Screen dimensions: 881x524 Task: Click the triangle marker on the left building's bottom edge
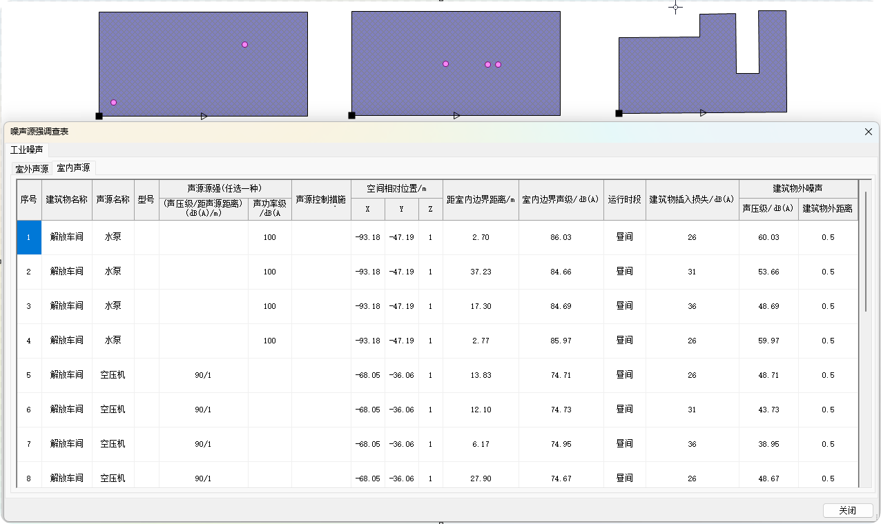point(204,116)
